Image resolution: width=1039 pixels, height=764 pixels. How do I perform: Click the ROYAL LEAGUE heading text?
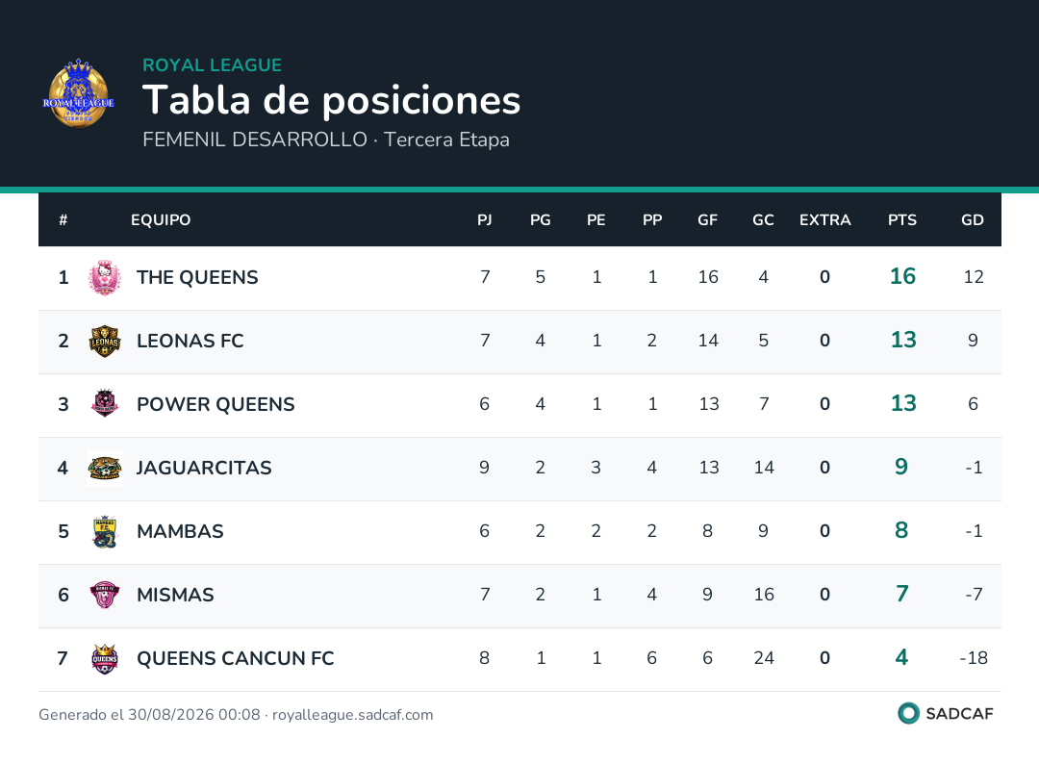pyautogui.click(x=212, y=64)
